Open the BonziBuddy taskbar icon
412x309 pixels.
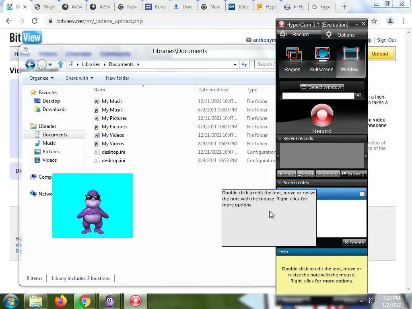[x=110, y=301]
